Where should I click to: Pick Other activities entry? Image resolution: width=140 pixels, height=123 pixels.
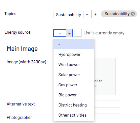tap(74, 115)
